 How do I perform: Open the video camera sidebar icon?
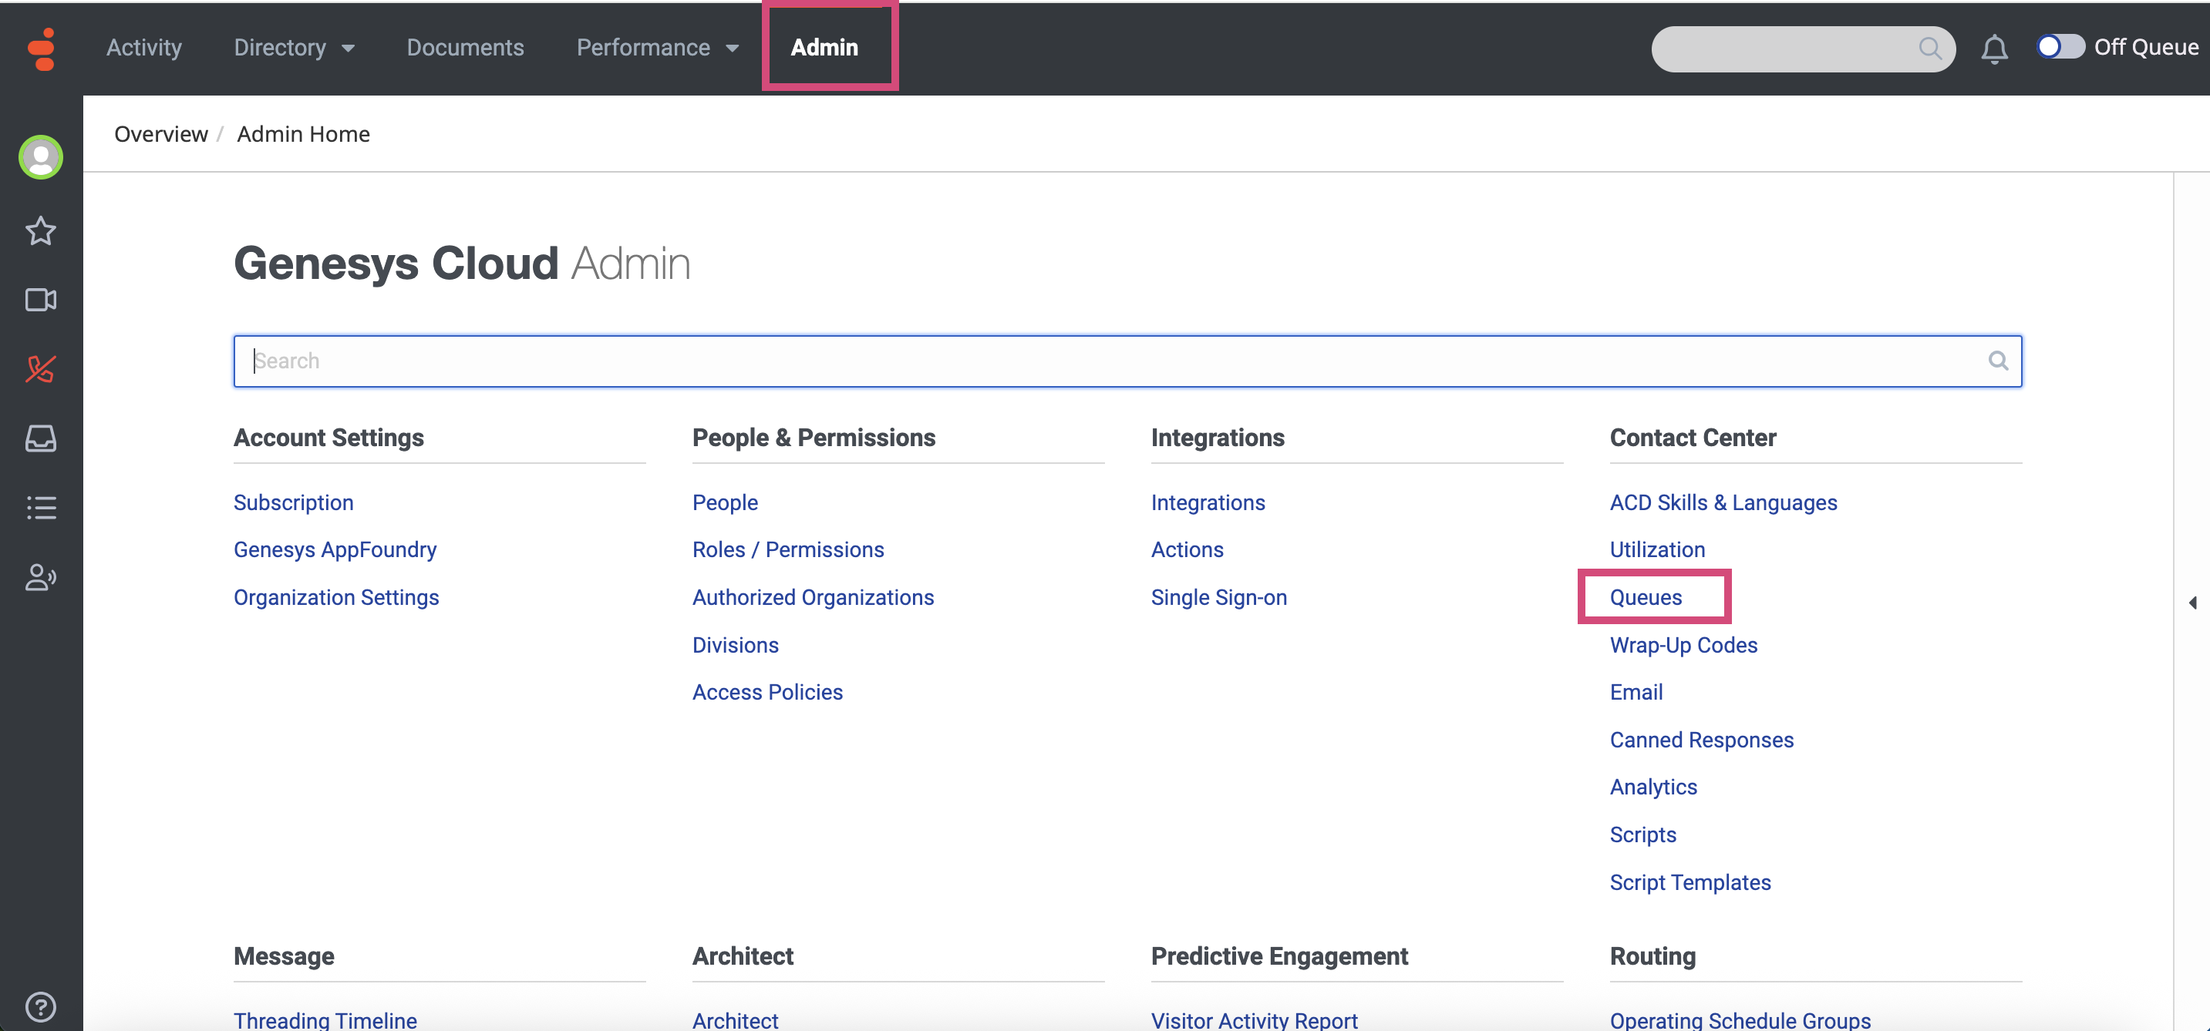[41, 300]
